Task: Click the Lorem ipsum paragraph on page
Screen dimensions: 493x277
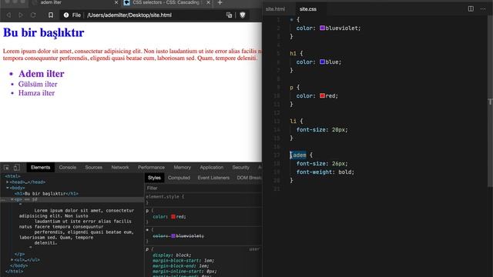Action: (132, 55)
